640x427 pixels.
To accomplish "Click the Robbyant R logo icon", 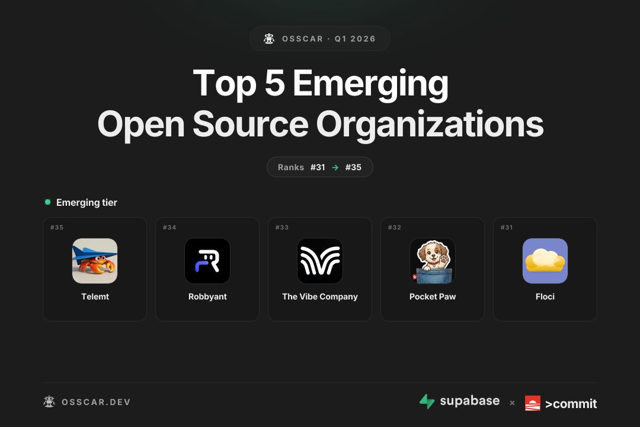I will (207, 261).
